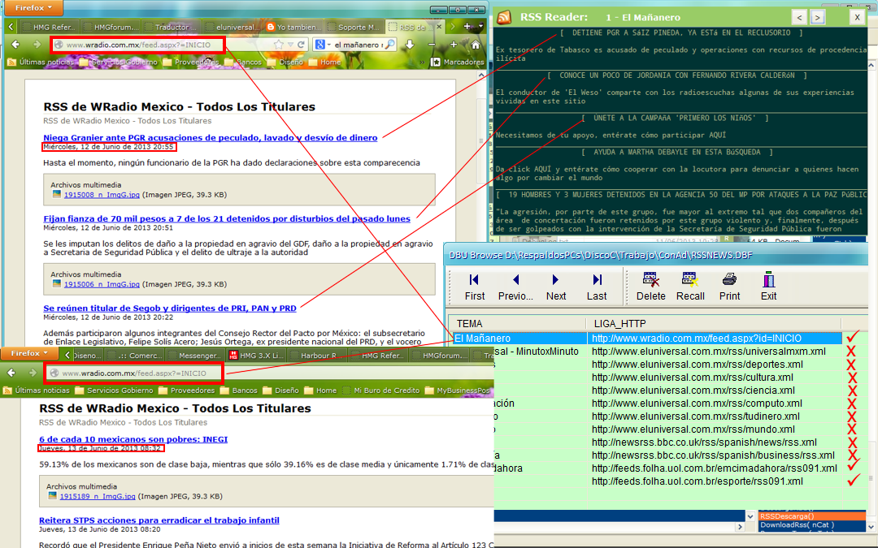Click RSS Reader previous feed arrow button
The height and width of the screenshot is (548, 878).
point(799,17)
